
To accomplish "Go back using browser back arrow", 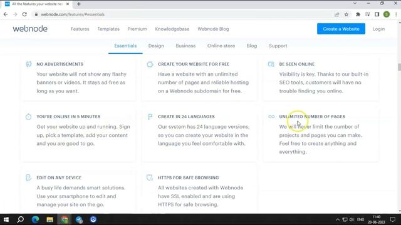I will coord(6,14).
